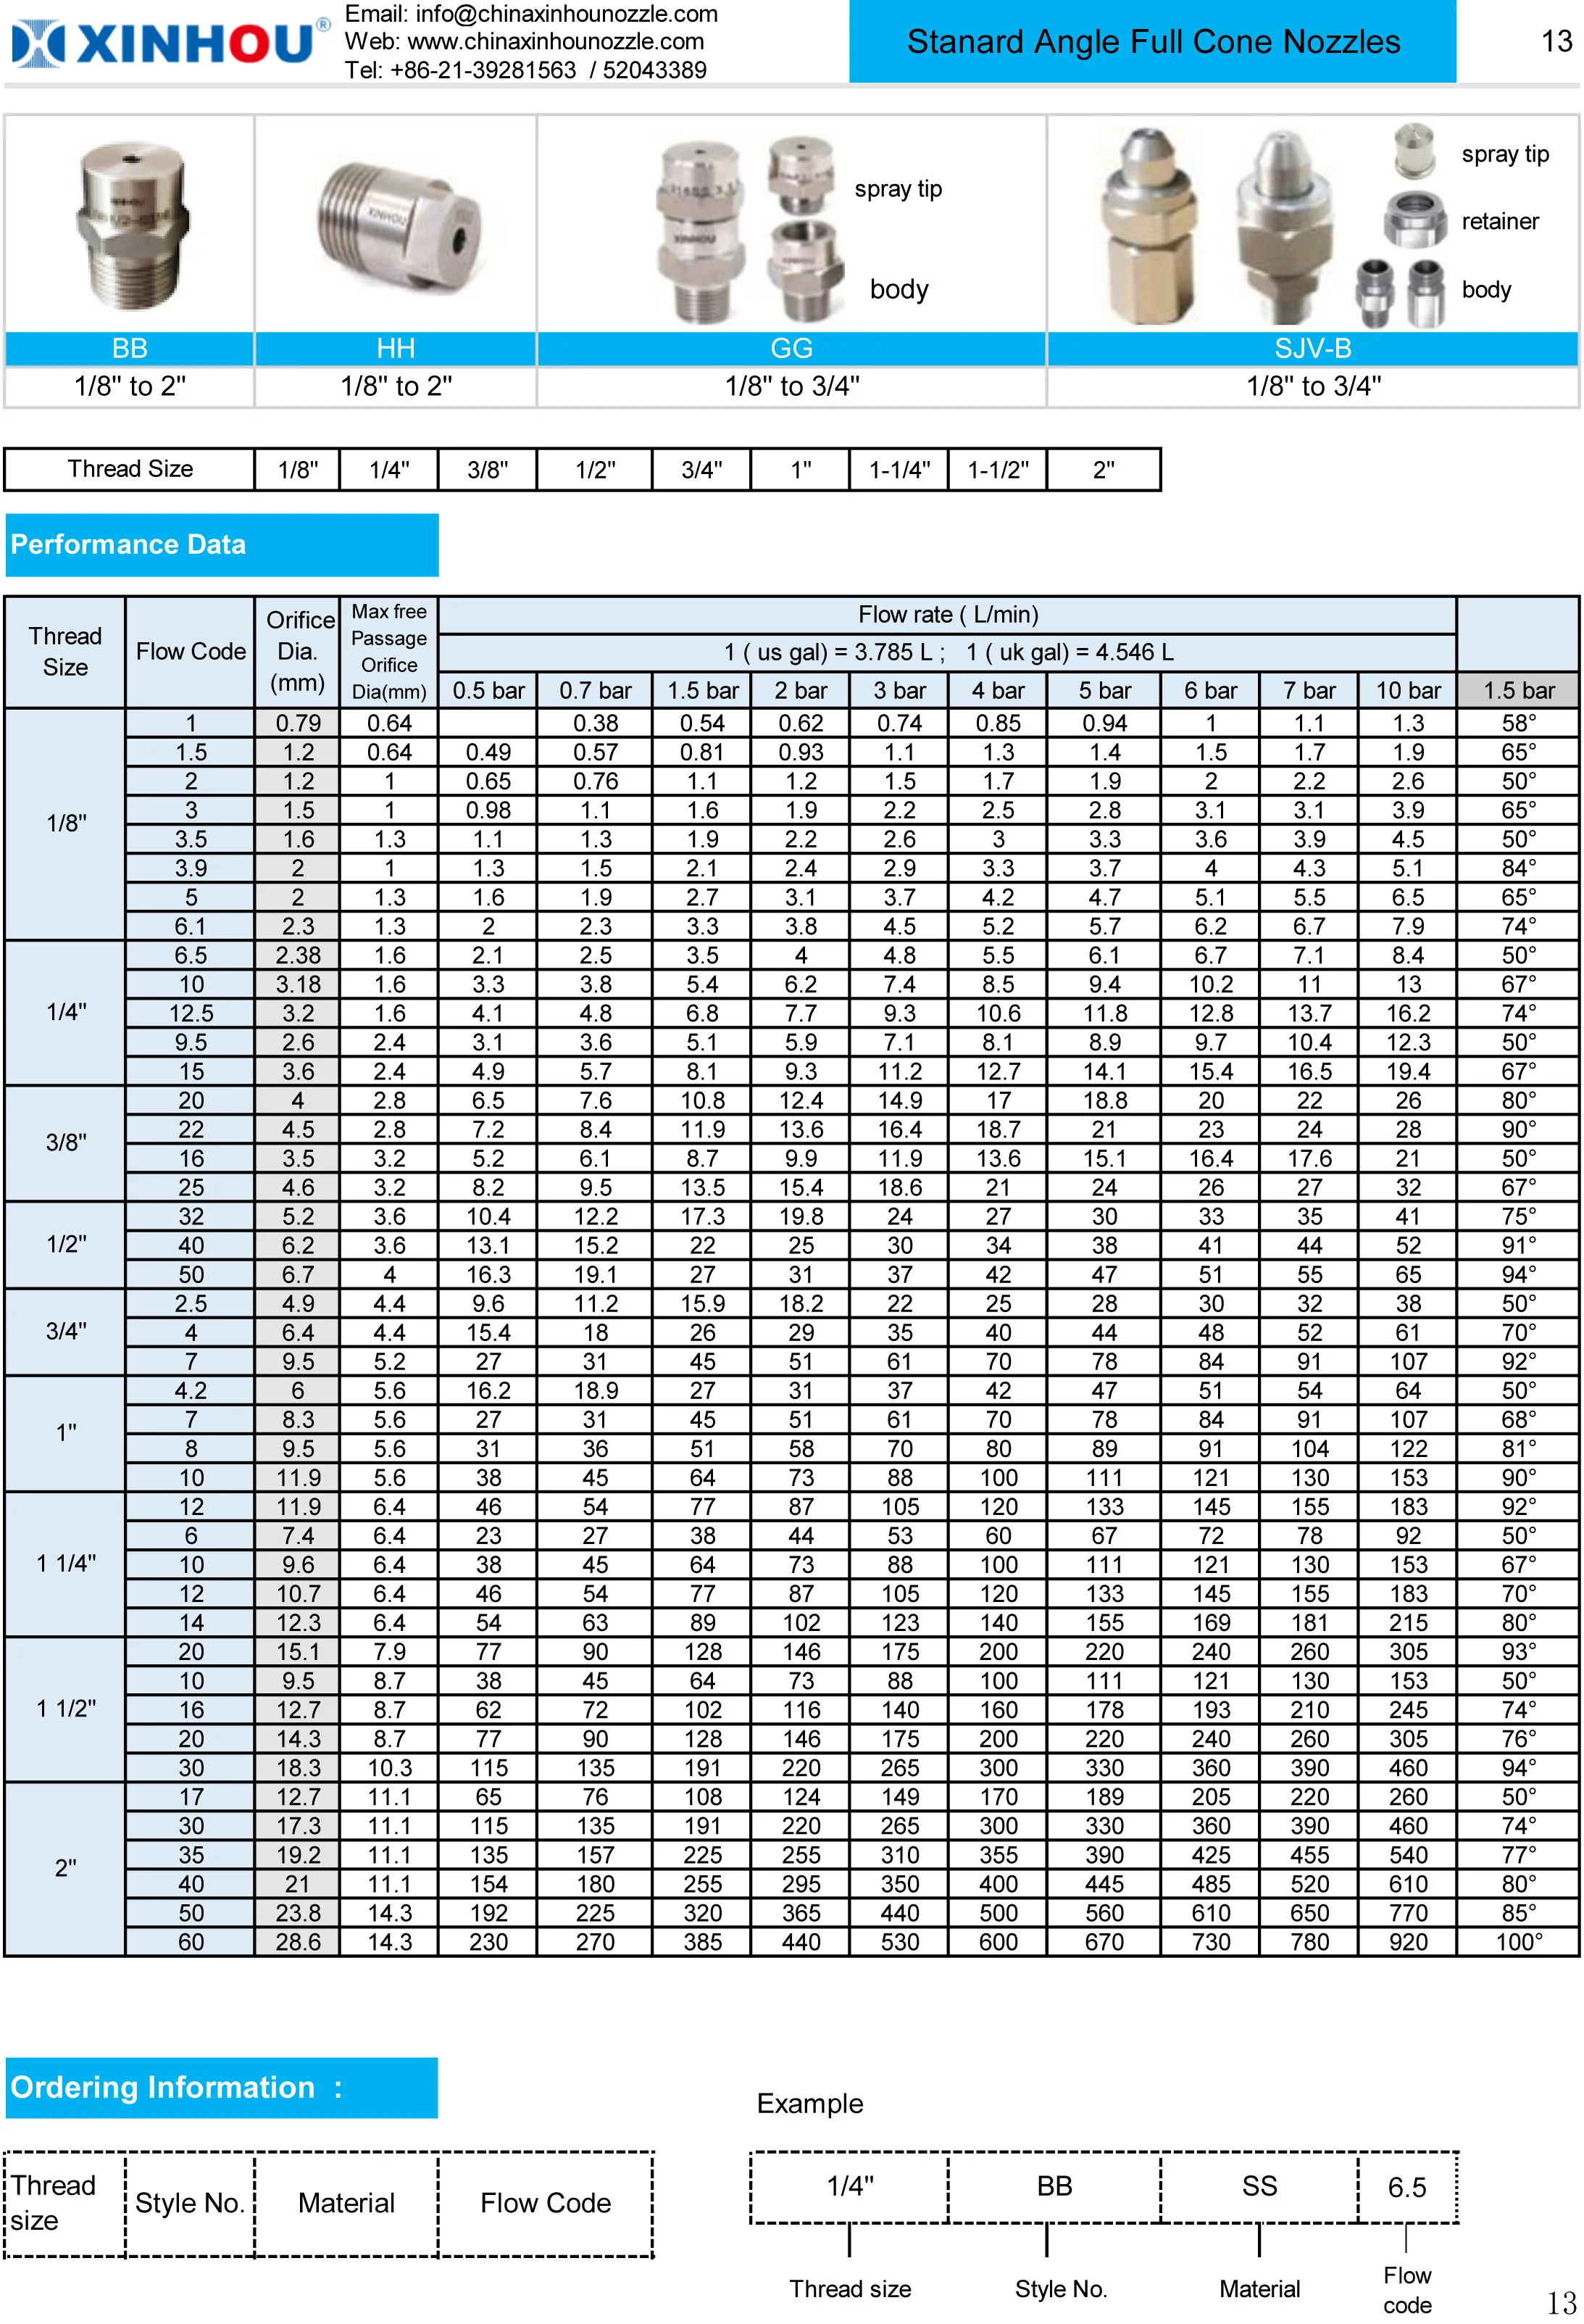Click the Orifice Dia. (mm) column header
This screenshot has width=1584, height=2324.
click(x=298, y=652)
